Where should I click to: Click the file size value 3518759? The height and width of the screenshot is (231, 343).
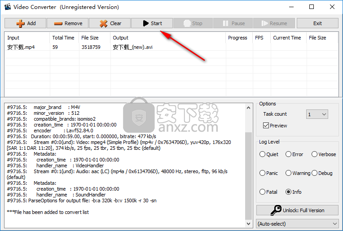91,47
